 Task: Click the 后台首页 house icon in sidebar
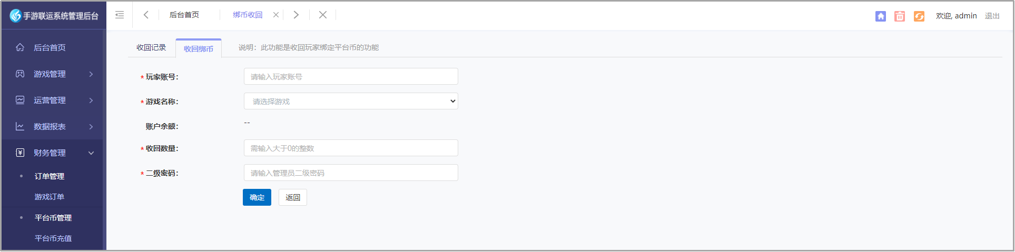(20, 47)
